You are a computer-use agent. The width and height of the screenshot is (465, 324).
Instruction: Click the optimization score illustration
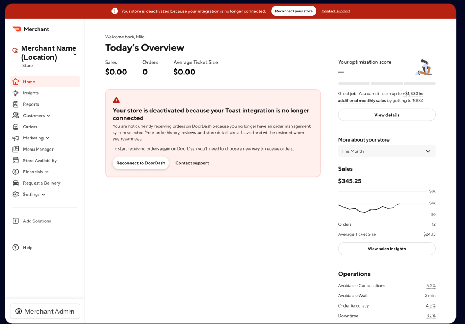[x=424, y=67]
